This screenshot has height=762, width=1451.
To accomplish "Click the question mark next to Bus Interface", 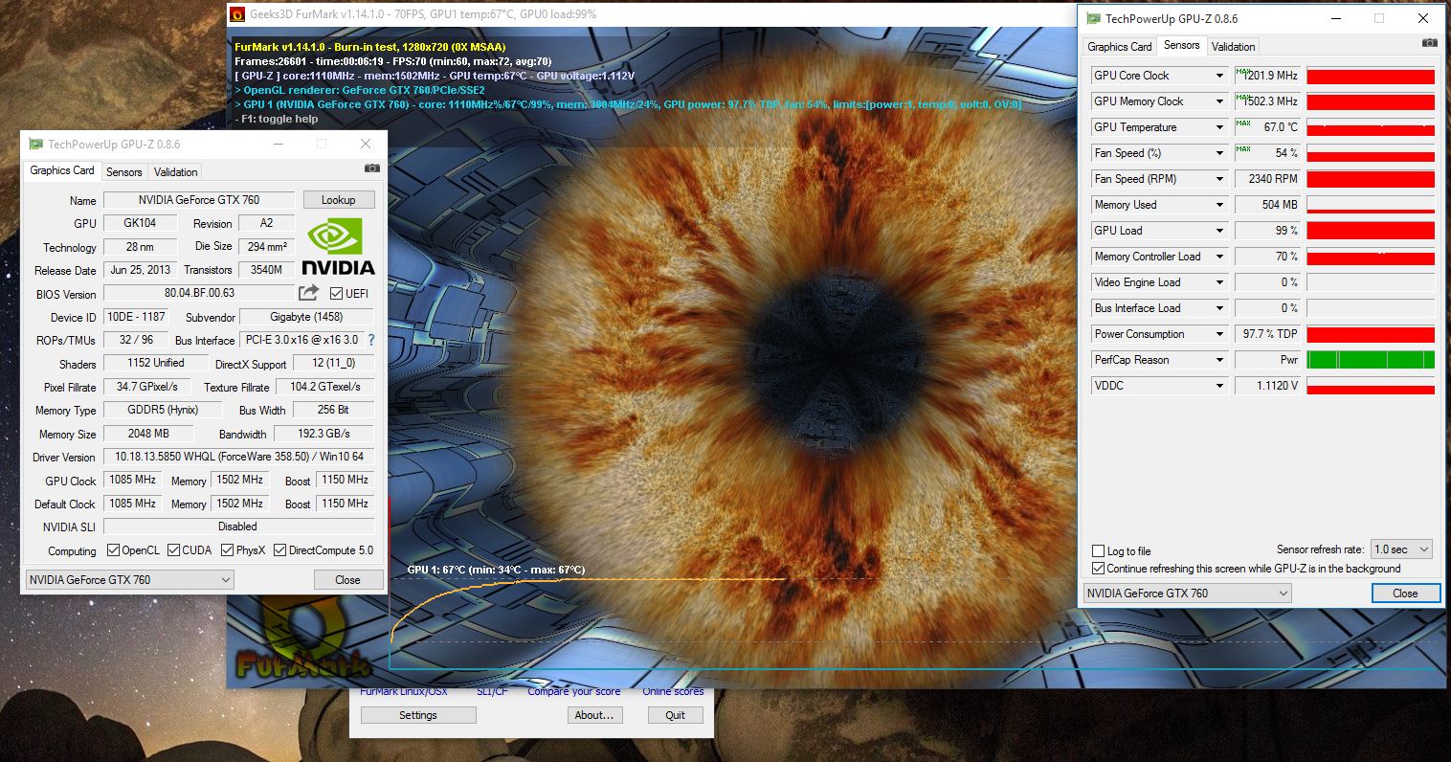I will tap(371, 340).
